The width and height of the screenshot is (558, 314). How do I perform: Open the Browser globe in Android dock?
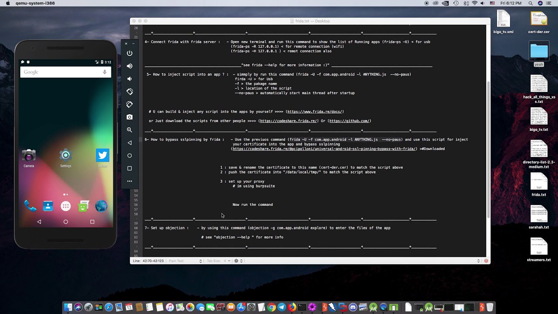point(101,206)
